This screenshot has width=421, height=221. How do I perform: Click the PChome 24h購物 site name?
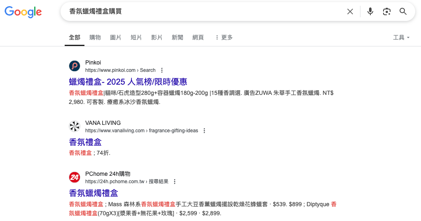[108, 174]
